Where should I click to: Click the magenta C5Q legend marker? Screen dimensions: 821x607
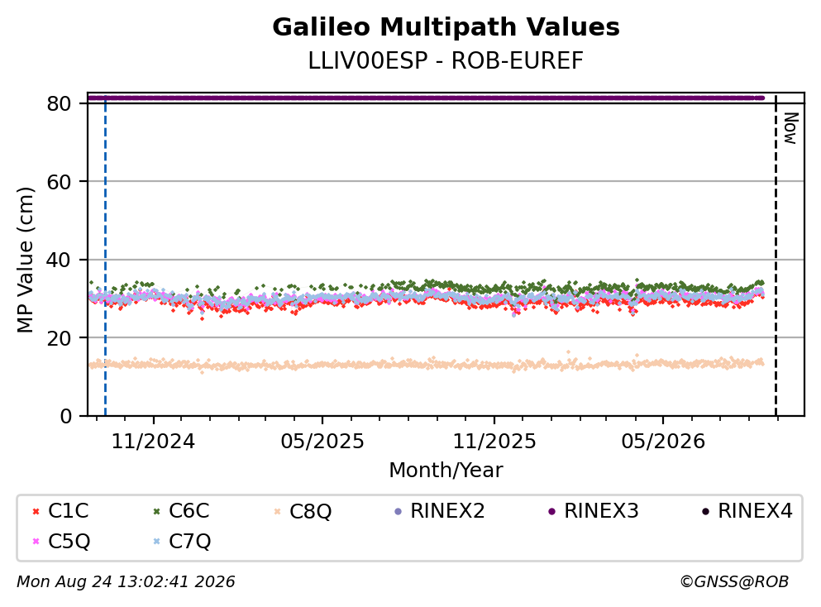36,542
